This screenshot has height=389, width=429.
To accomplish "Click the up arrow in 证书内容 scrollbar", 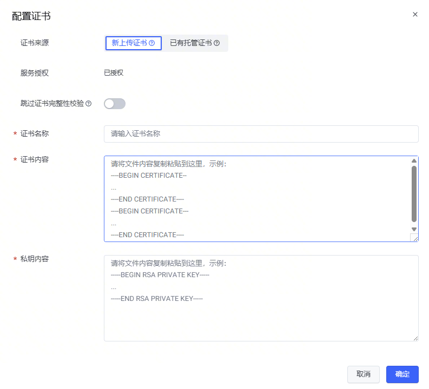I will pyautogui.click(x=414, y=161).
